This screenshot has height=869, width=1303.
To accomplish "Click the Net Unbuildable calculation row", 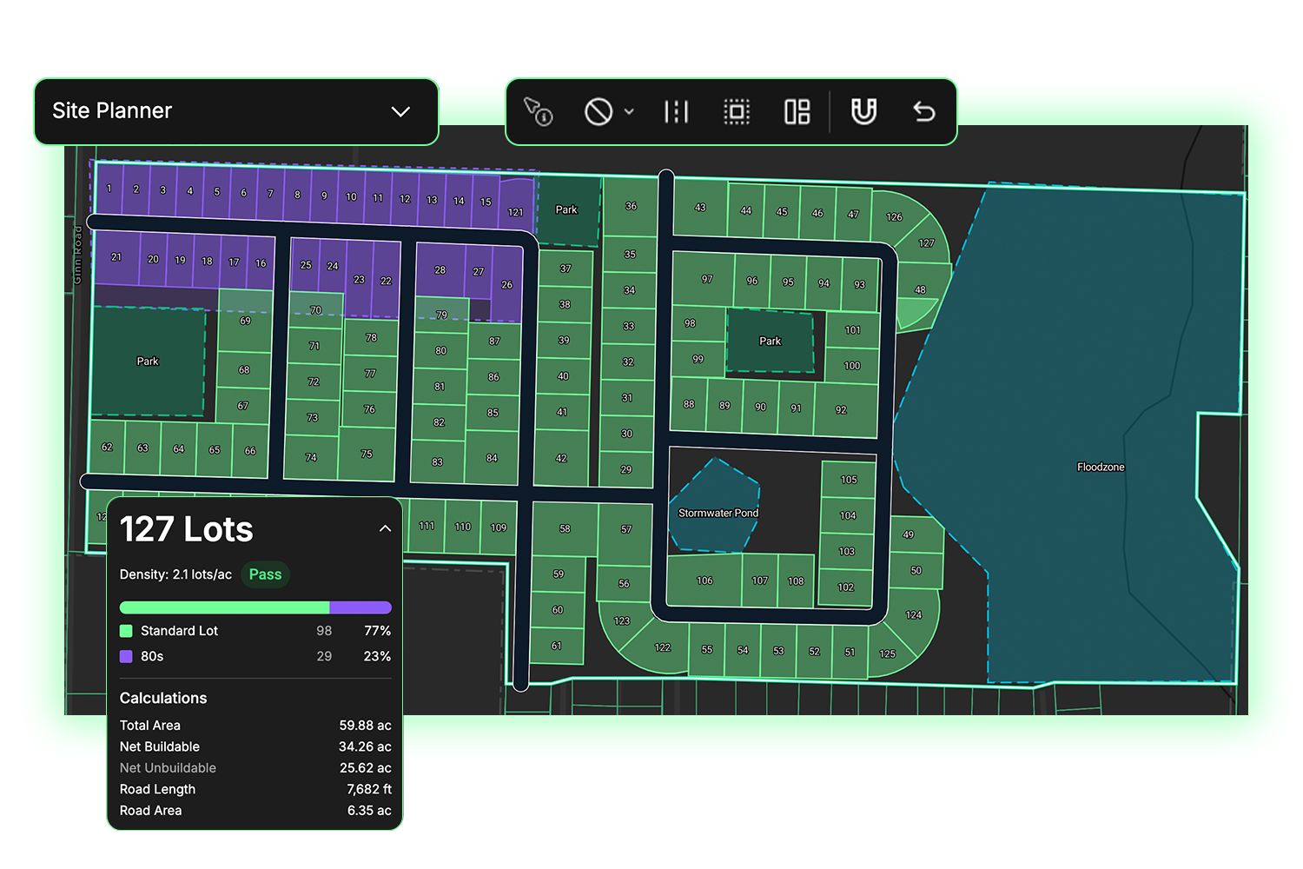I will point(255,768).
